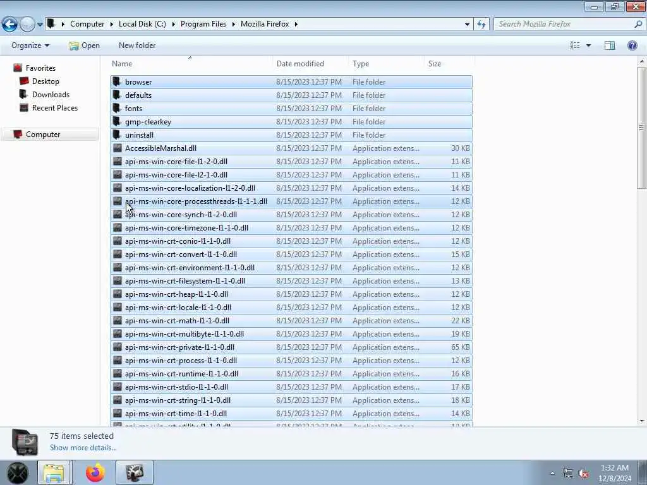Click the gmp-clearkey folder icon
The width and height of the screenshot is (647, 485).
coord(117,121)
